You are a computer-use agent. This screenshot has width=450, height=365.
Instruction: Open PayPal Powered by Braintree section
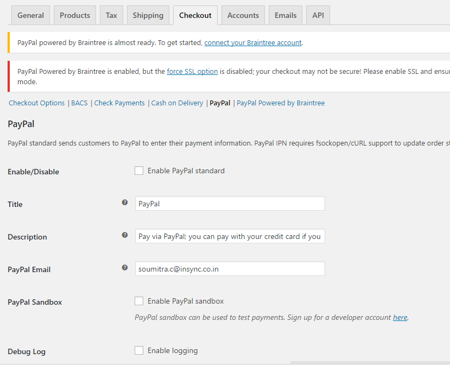pyautogui.click(x=281, y=103)
